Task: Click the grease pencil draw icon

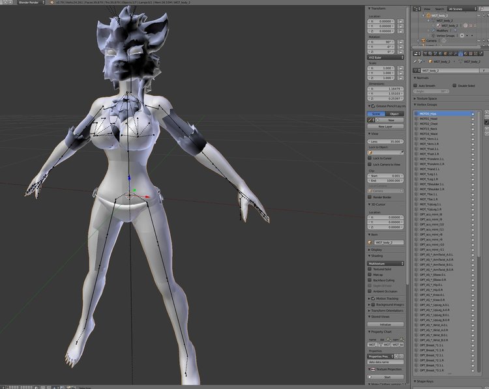Action: [x=370, y=120]
